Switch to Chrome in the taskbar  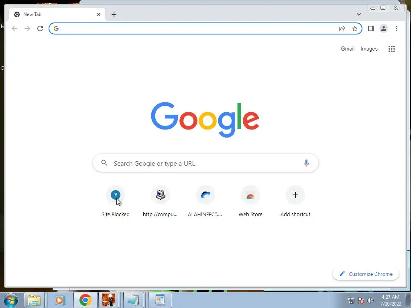[85, 300]
